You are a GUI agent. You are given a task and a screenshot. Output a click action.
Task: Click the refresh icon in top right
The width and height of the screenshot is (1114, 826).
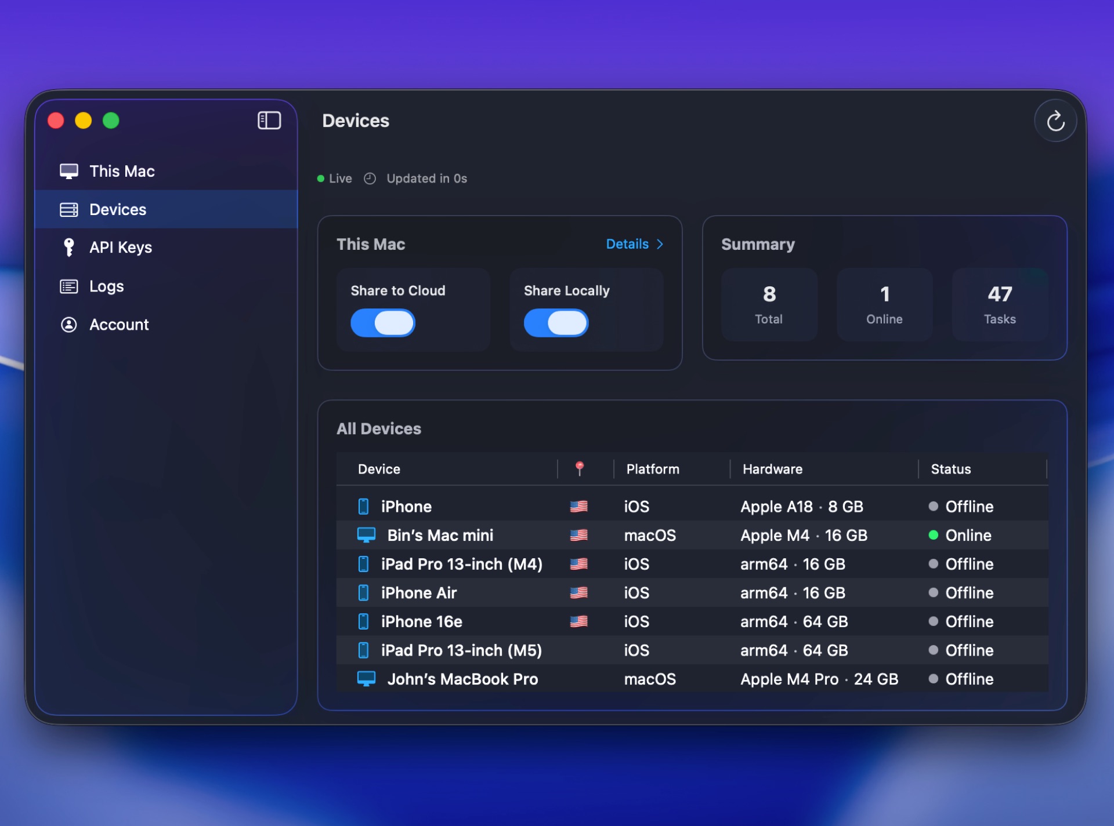tap(1055, 121)
